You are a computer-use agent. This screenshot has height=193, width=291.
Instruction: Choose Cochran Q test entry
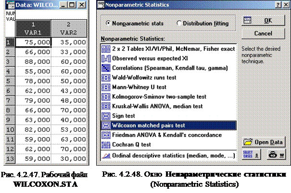coord(168,145)
